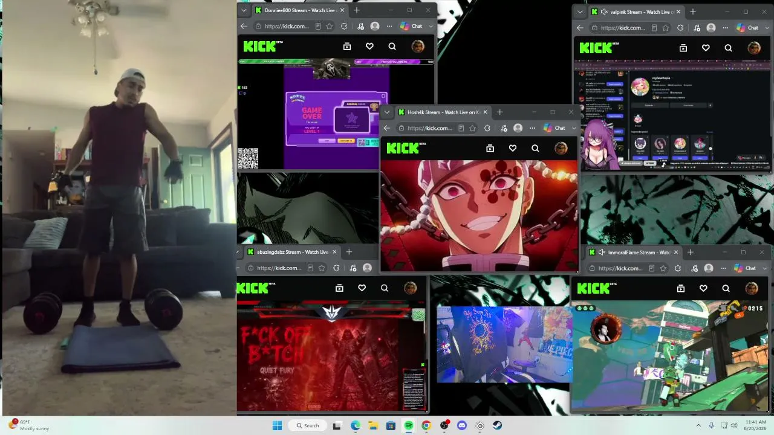Open Kick search in the ImmoralFlame window

[726, 289]
